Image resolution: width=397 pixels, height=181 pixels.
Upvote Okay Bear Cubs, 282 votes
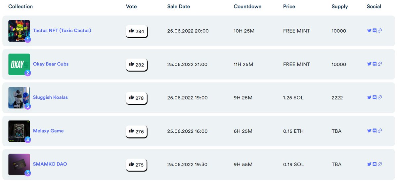[x=136, y=64]
